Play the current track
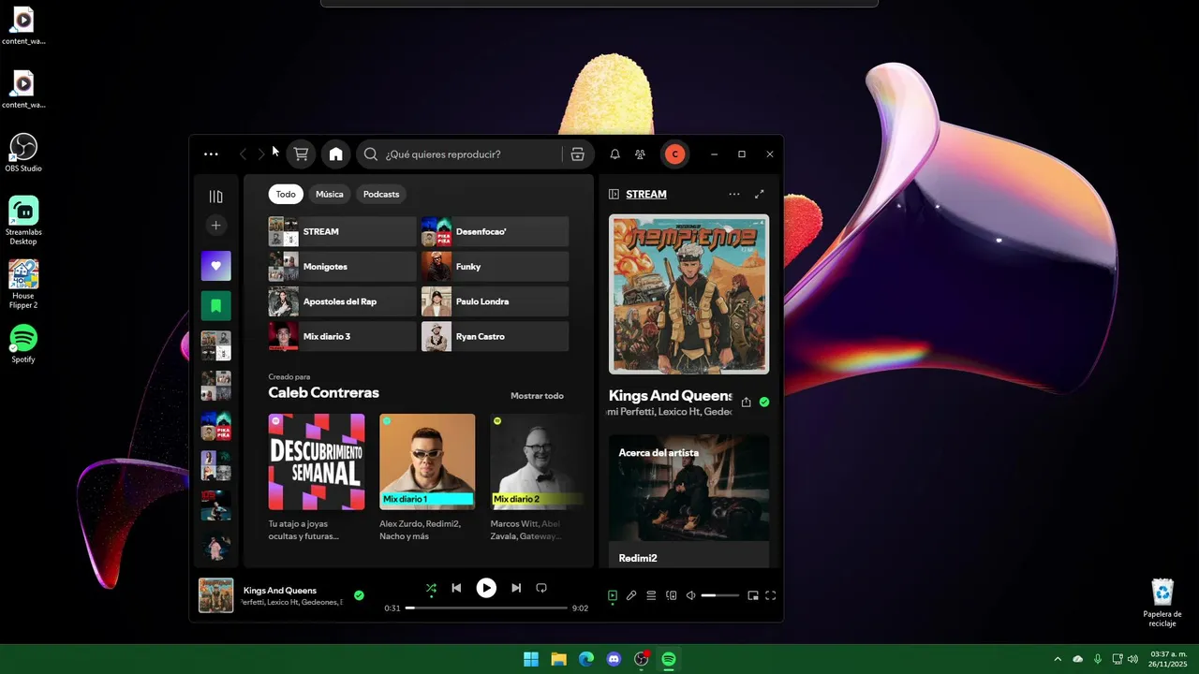The height and width of the screenshot is (674, 1199). pos(486,588)
